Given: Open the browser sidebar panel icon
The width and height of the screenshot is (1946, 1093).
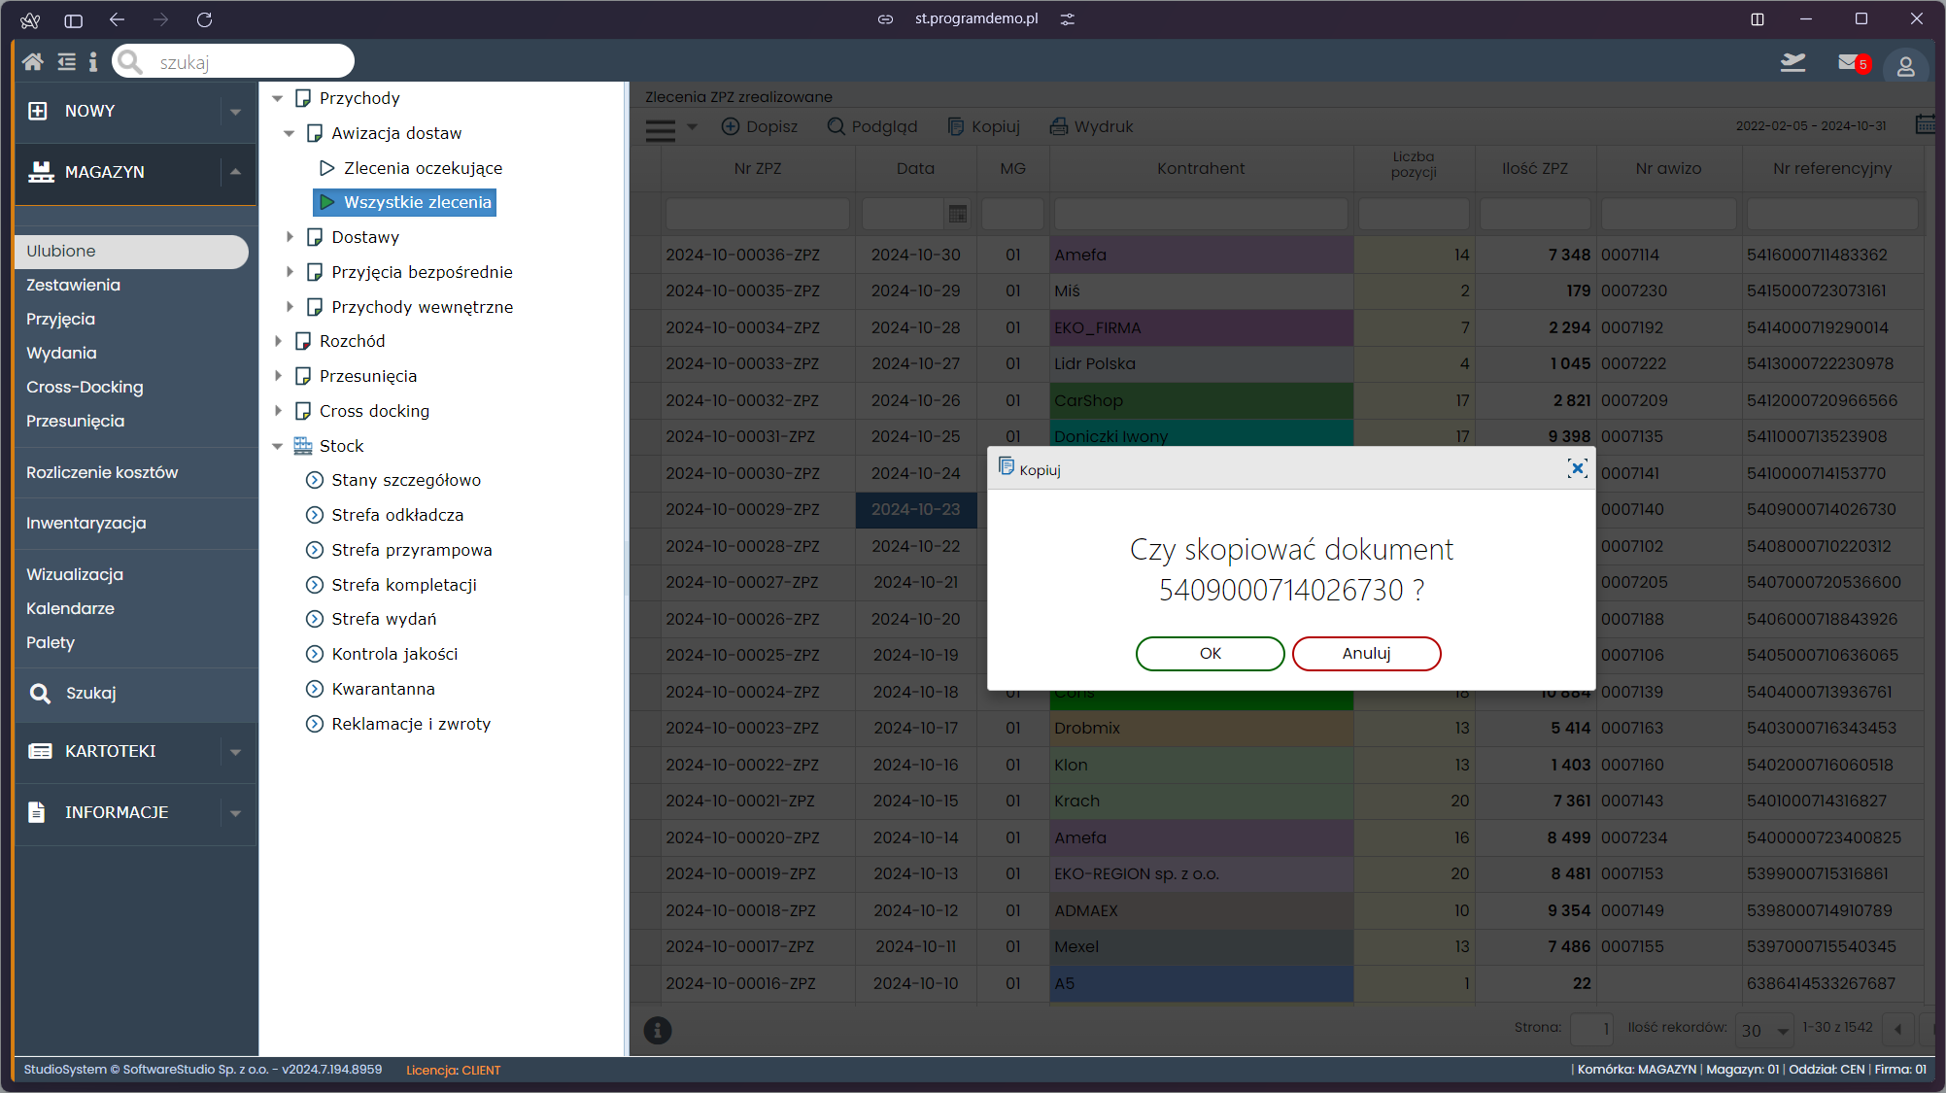Looking at the screenshot, I should pos(73,19).
